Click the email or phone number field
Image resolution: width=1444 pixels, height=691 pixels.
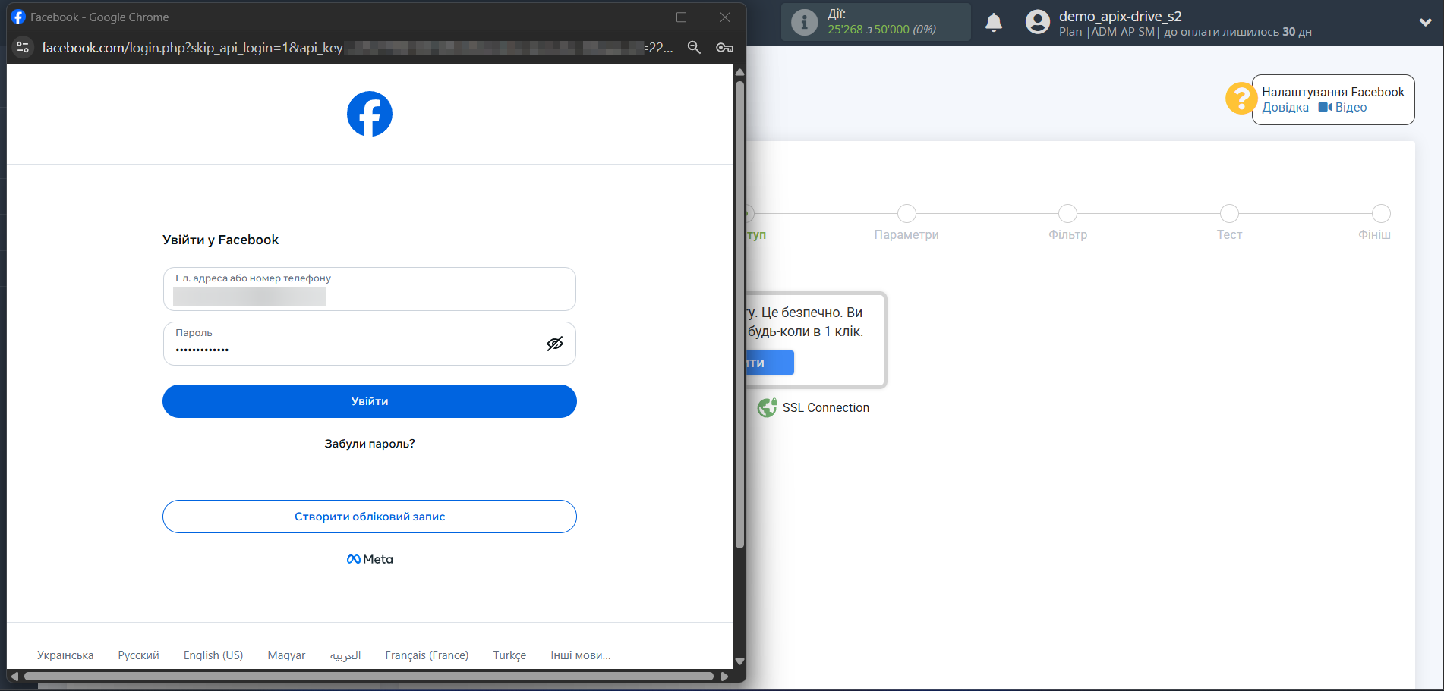click(x=370, y=289)
